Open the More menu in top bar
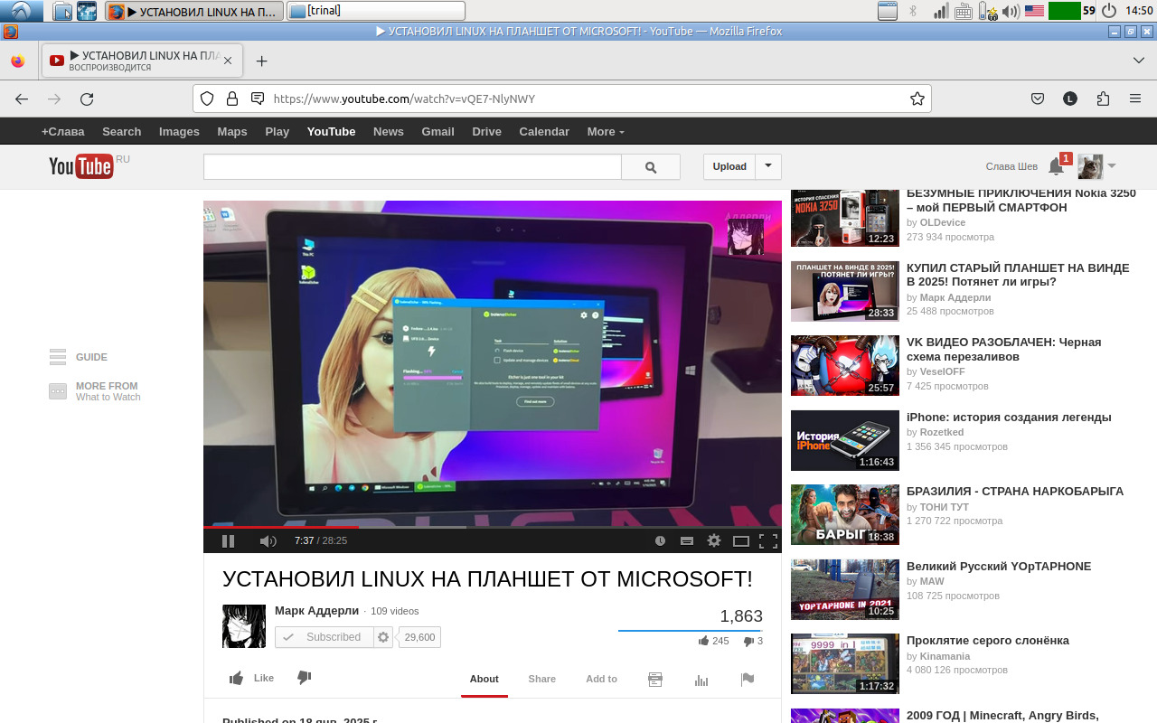The height and width of the screenshot is (723, 1157). tap(606, 132)
